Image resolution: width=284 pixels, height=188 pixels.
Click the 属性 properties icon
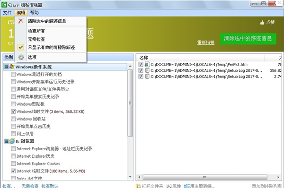169,186
